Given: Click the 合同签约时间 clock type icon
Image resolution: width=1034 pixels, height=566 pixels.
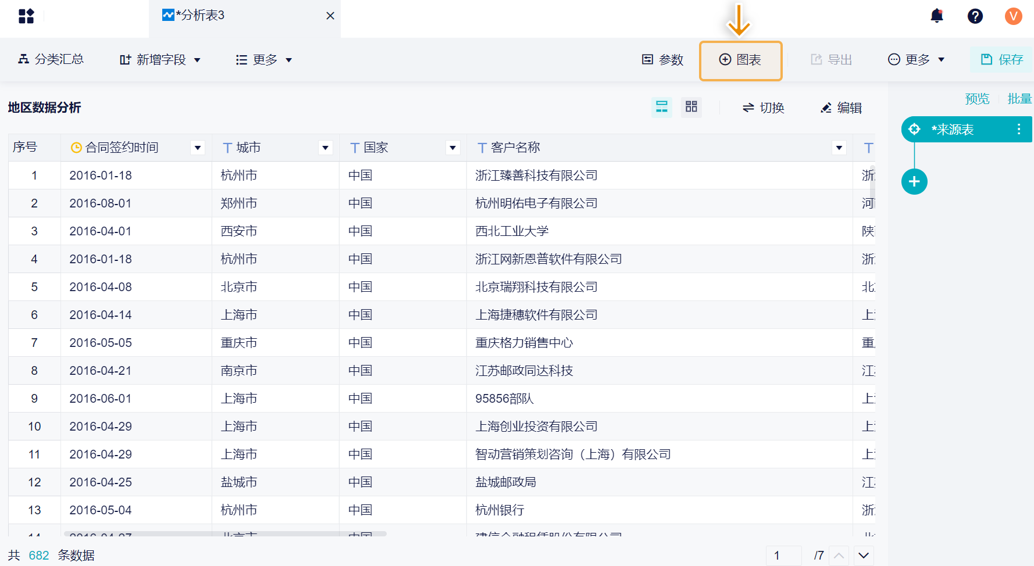Looking at the screenshot, I should [x=76, y=148].
